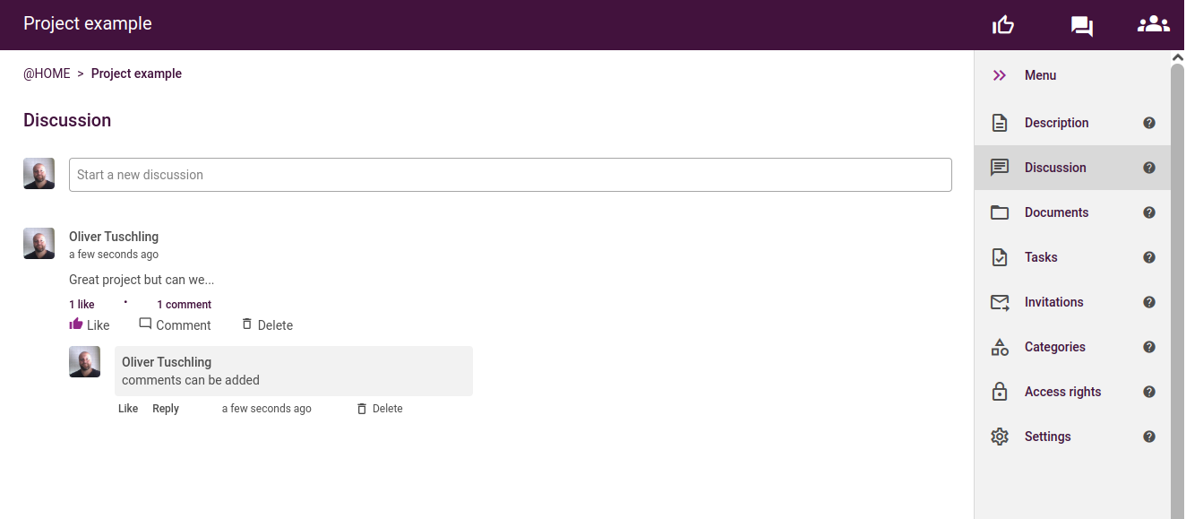The image size is (1186, 519).
Task: Click the 'Start a new discussion' field
Action: point(511,175)
